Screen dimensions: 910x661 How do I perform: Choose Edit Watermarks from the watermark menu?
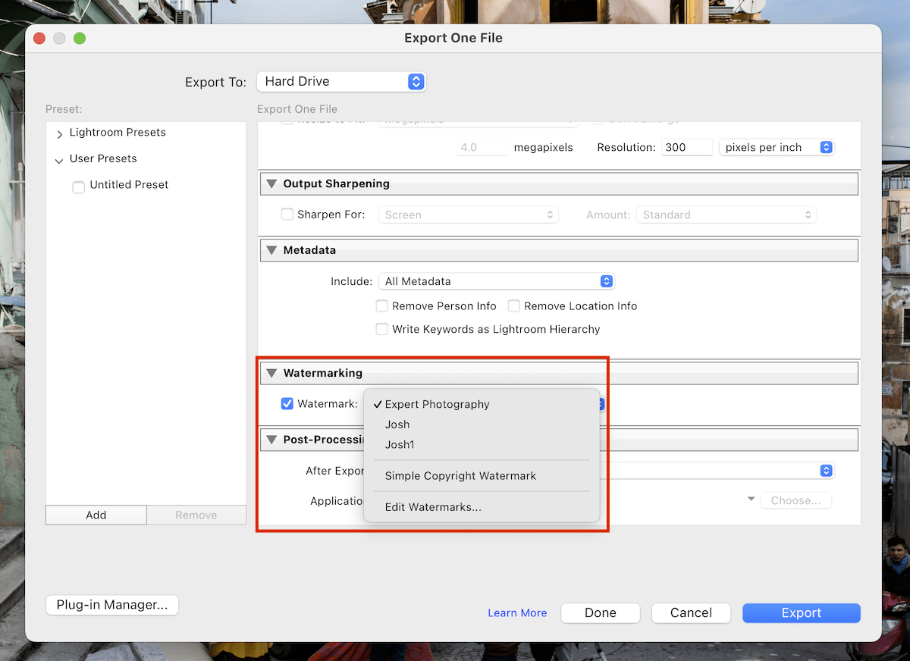433,506
